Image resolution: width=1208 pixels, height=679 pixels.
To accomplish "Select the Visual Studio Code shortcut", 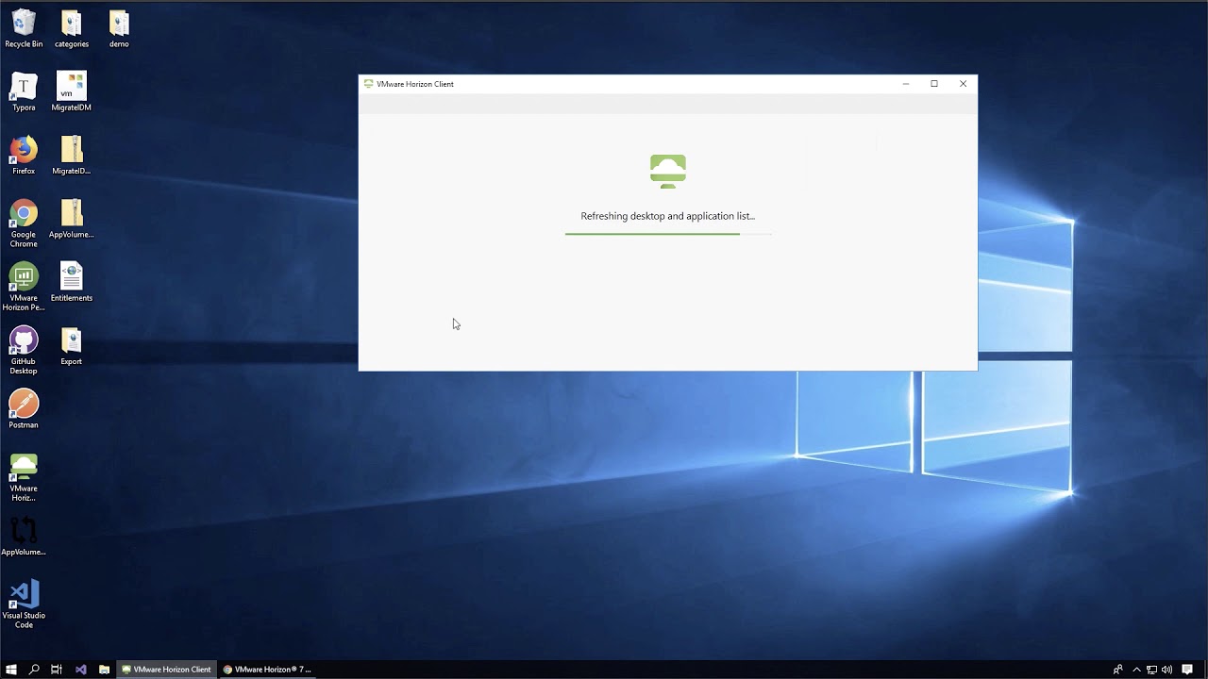I will click(x=24, y=604).
